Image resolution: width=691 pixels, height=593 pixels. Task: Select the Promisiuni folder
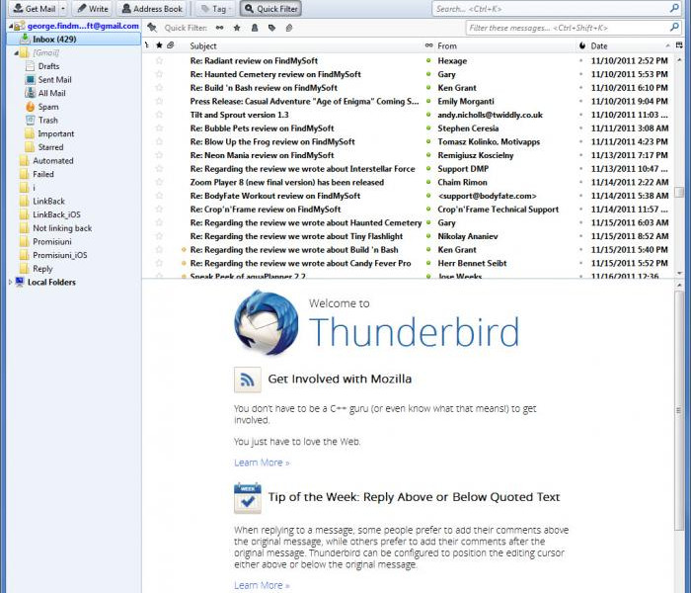tap(52, 242)
